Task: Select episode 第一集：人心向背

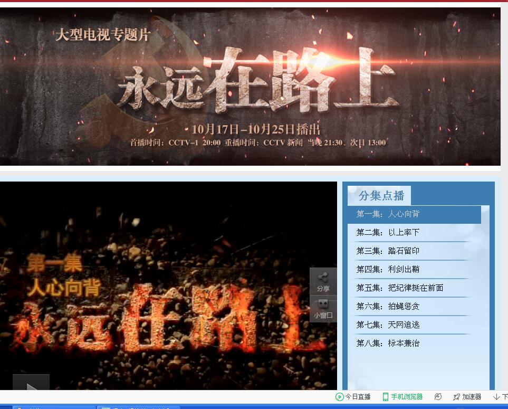Action: (x=414, y=214)
